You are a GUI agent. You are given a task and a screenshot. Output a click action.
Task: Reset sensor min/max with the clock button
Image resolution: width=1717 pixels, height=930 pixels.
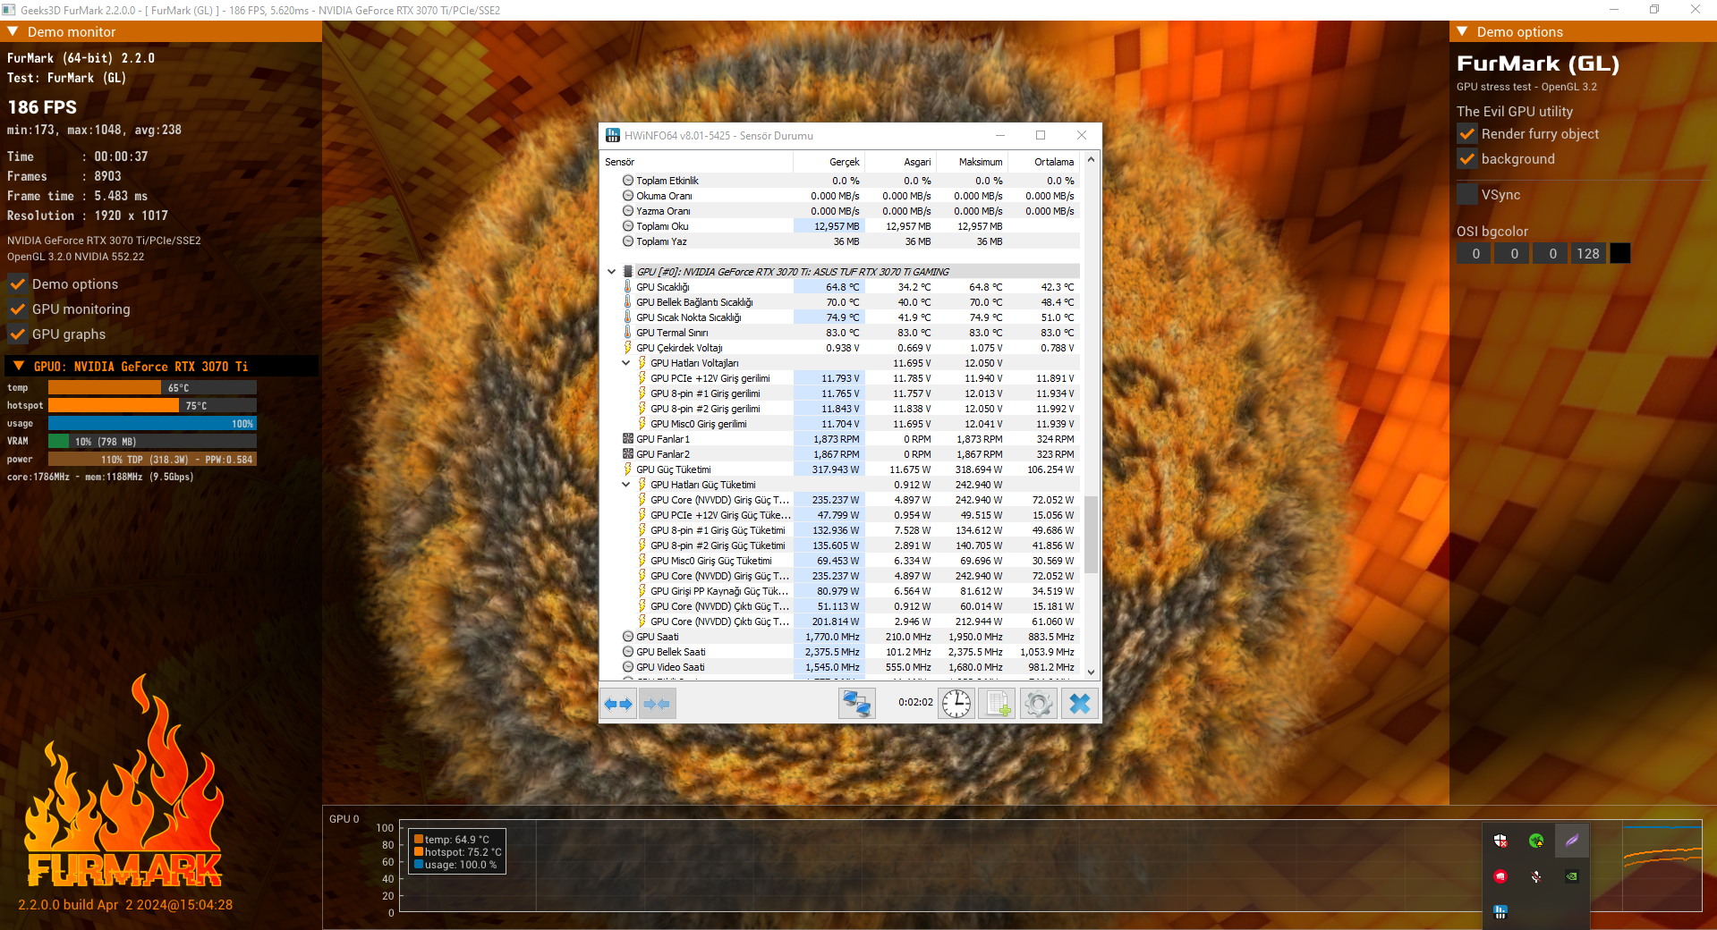pyautogui.click(x=956, y=704)
